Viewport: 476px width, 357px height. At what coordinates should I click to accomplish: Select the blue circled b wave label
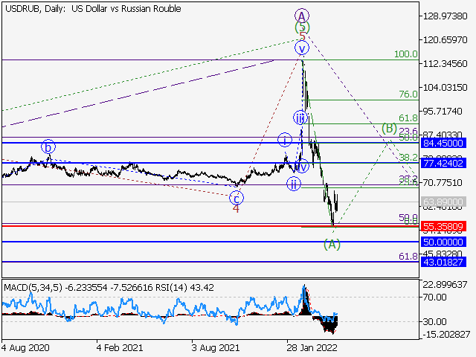[x=48, y=147]
